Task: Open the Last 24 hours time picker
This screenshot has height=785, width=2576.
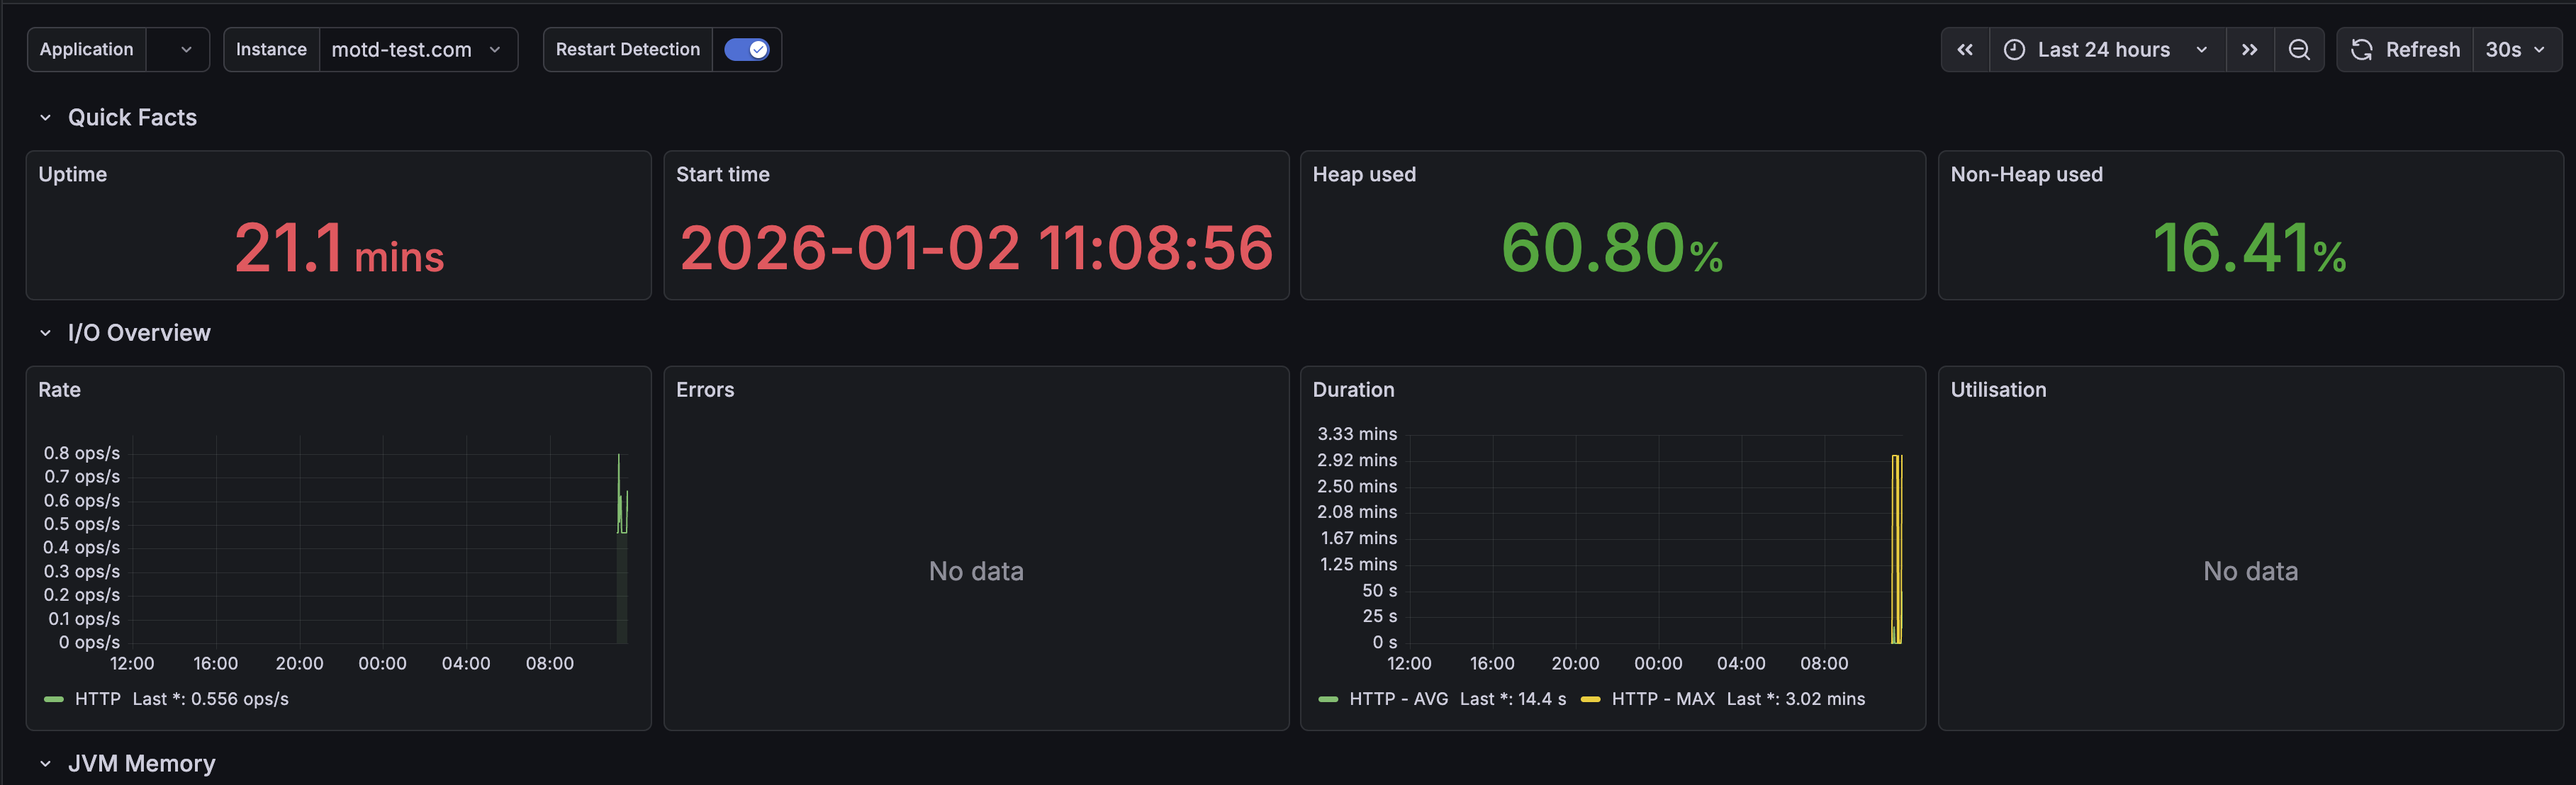Action: click(x=2104, y=50)
